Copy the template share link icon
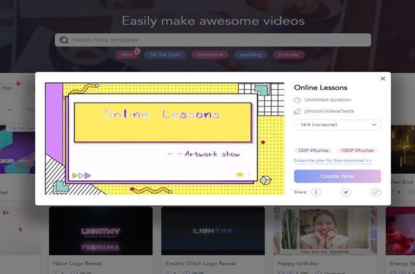 [x=376, y=192]
